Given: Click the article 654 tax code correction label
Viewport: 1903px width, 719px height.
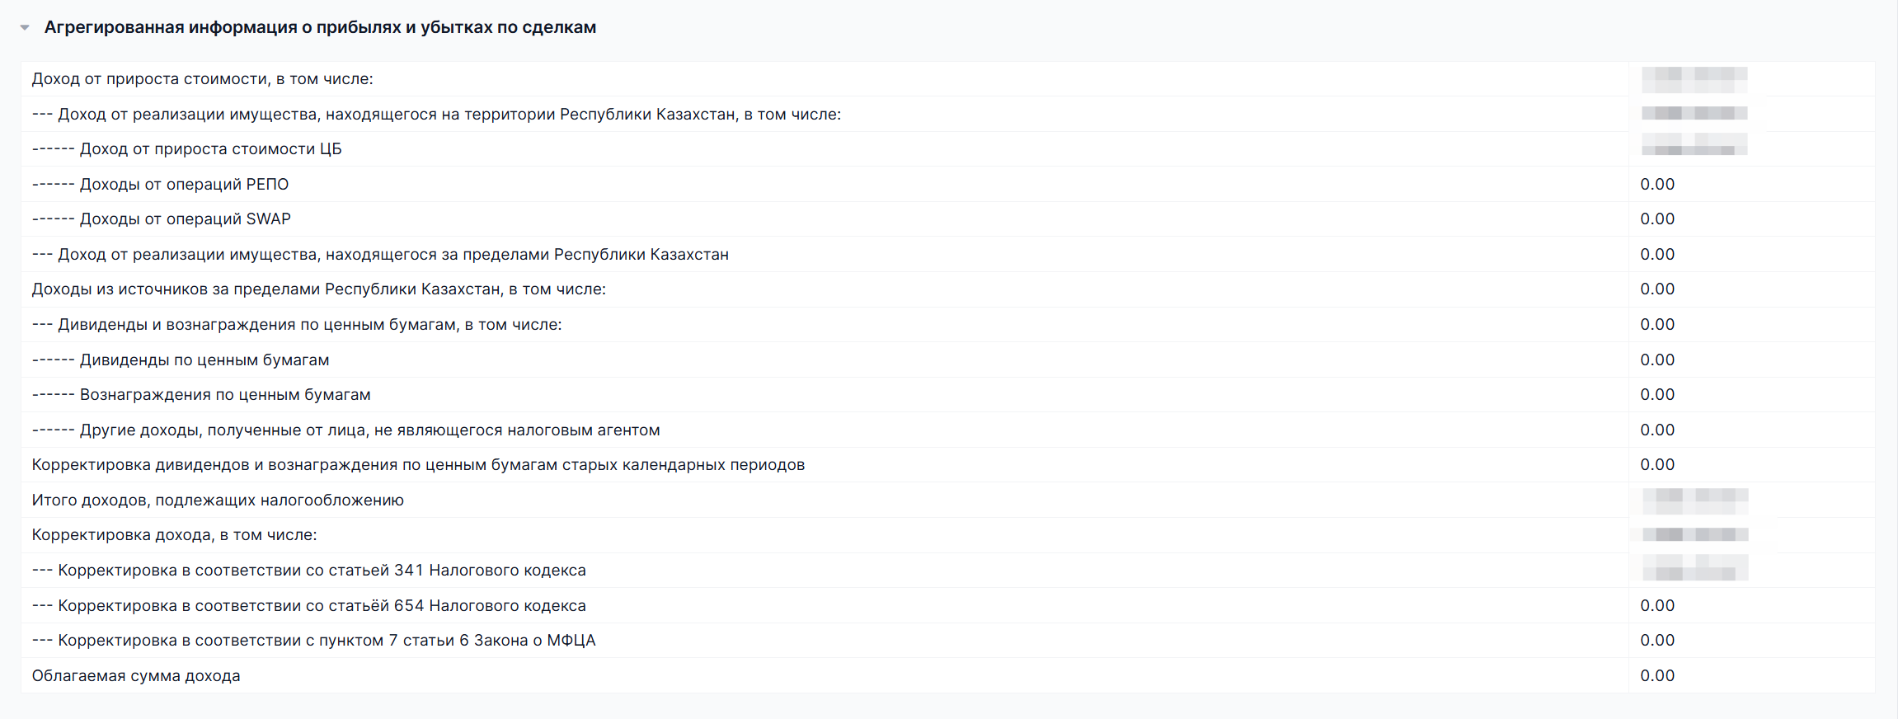Looking at the screenshot, I should point(322,606).
